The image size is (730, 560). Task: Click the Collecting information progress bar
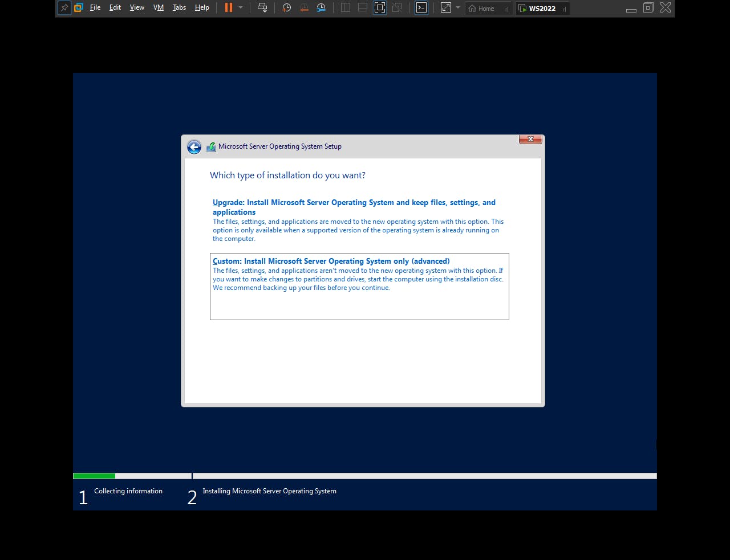[132, 476]
